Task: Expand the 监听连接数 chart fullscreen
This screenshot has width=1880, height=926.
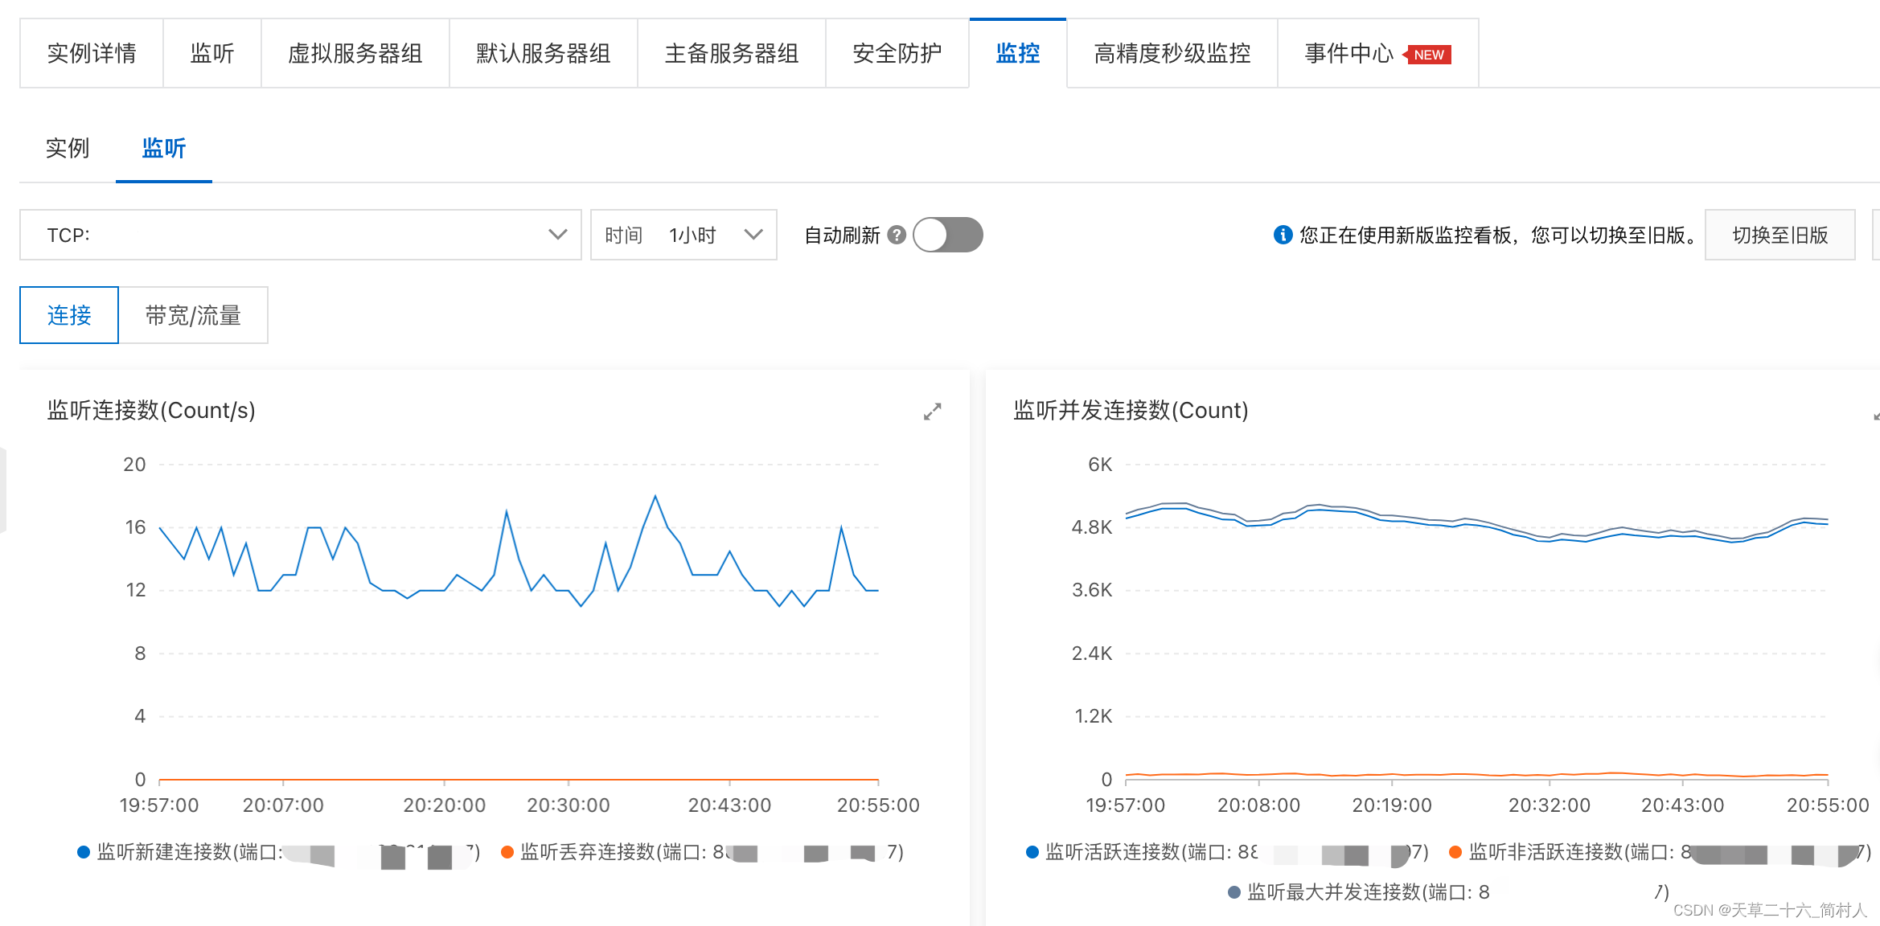Action: (932, 412)
